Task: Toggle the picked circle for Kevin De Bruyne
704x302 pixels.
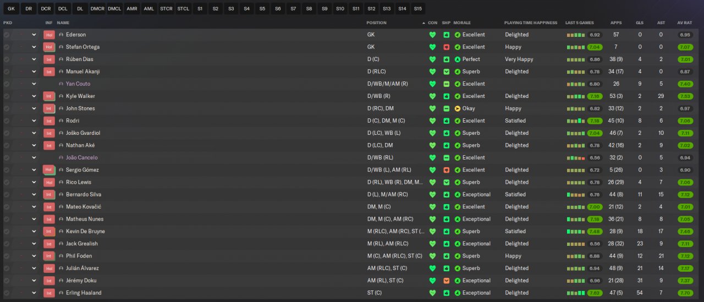Action: click(x=7, y=232)
